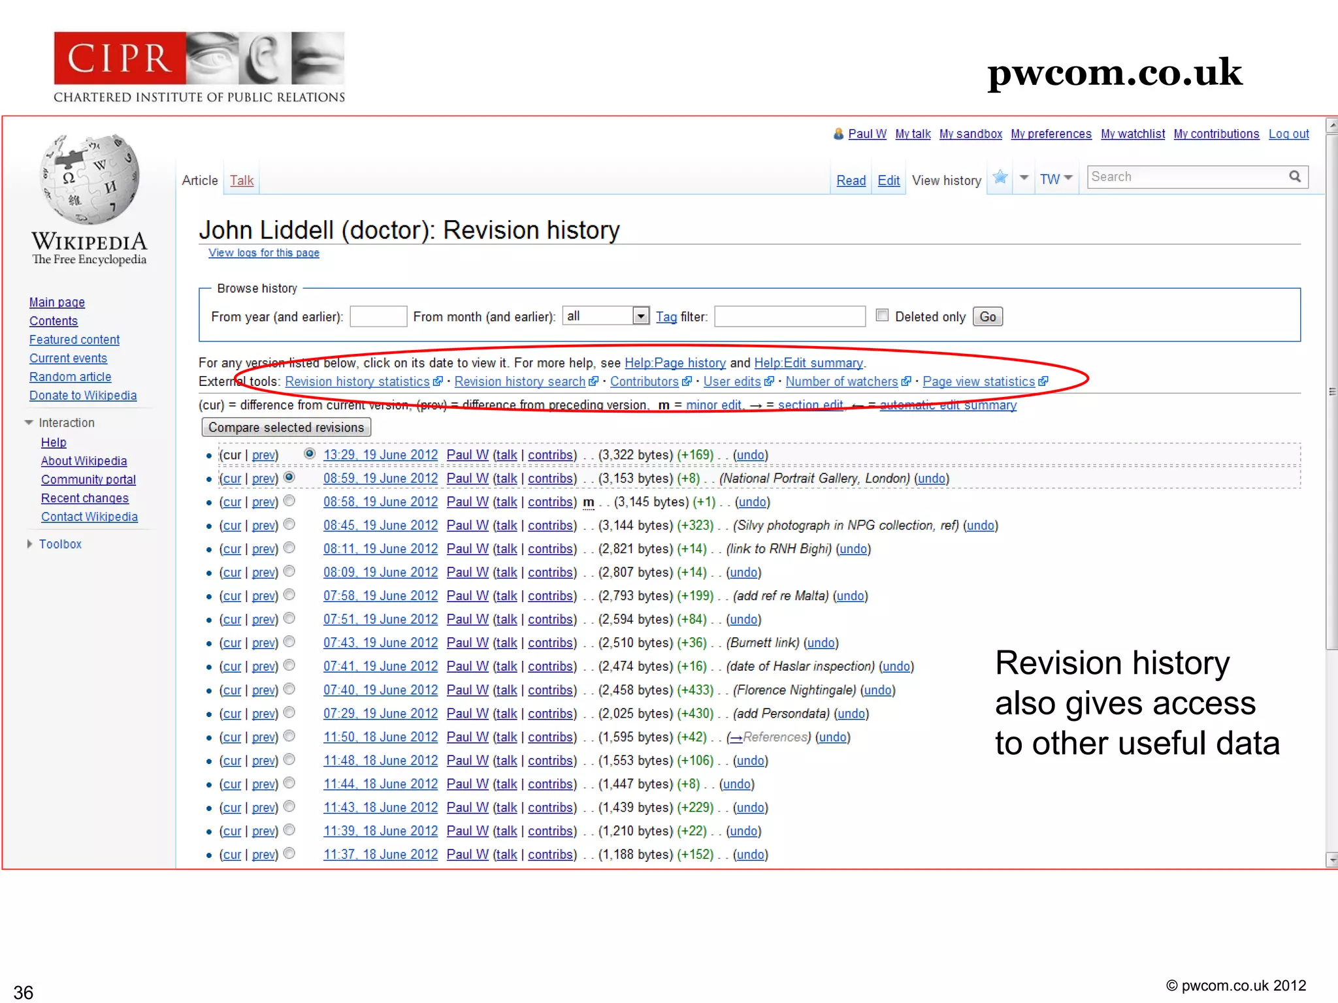Open the 08:45, 19 June 2012 revision

coord(380,526)
